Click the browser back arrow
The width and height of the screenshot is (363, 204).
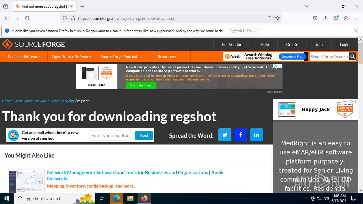click(7, 18)
